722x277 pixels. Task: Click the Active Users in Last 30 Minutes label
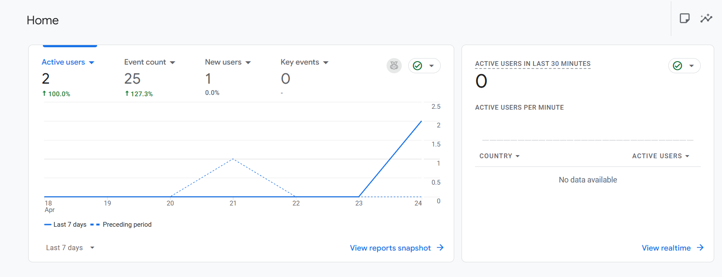[533, 64]
